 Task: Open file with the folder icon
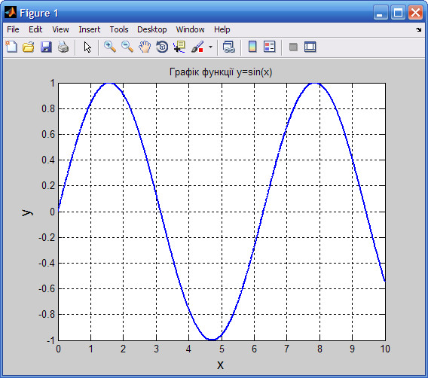click(x=29, y=47)
